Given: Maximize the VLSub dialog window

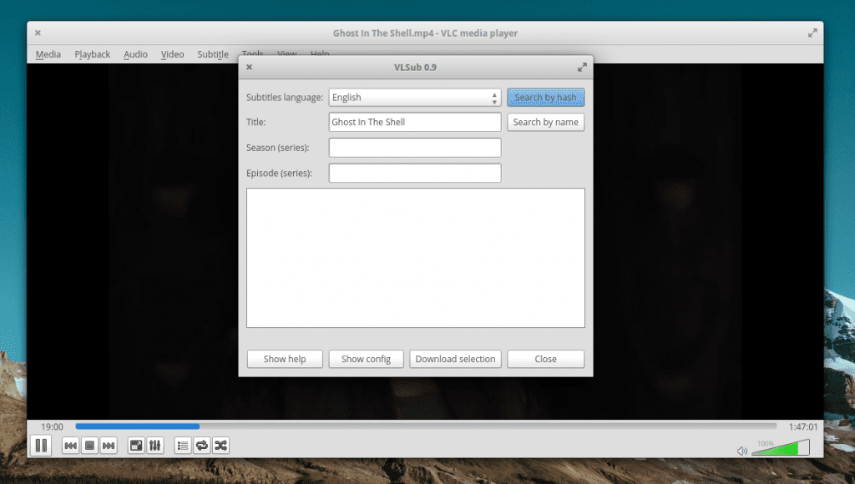Looking at the screenshot, I should [582, 67].
